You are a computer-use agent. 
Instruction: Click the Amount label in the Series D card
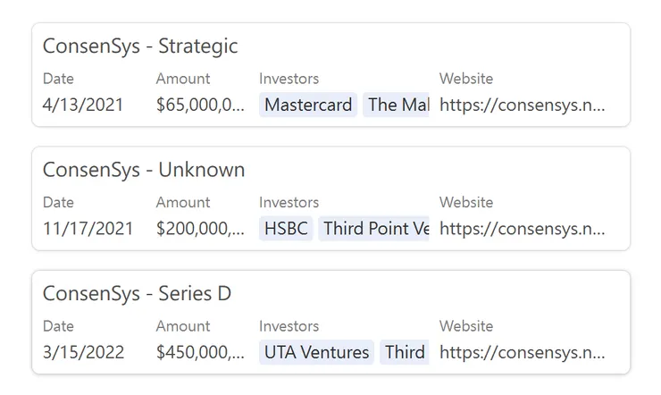pos(183,326)
